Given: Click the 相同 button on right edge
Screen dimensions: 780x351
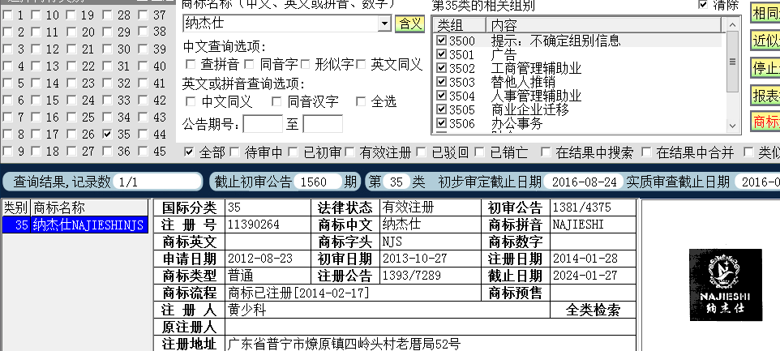Looking at the screenshot, I should click(765, 14).
